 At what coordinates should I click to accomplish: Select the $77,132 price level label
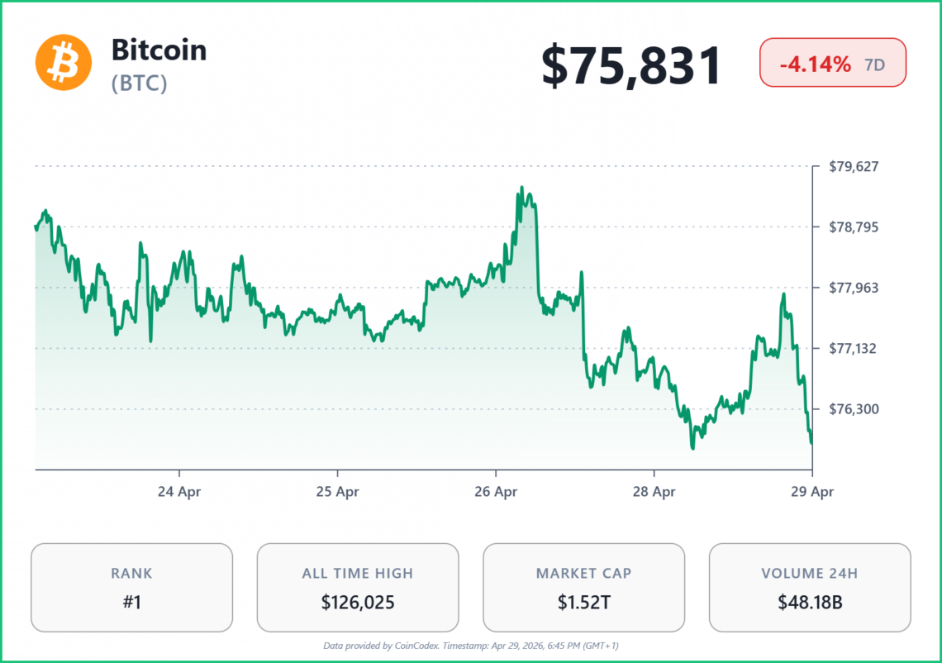(x=854, y=348)
